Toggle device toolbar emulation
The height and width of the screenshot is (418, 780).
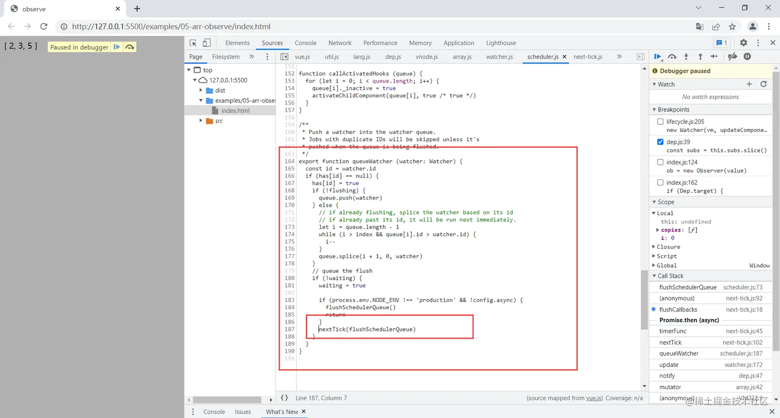pos(207,43)
